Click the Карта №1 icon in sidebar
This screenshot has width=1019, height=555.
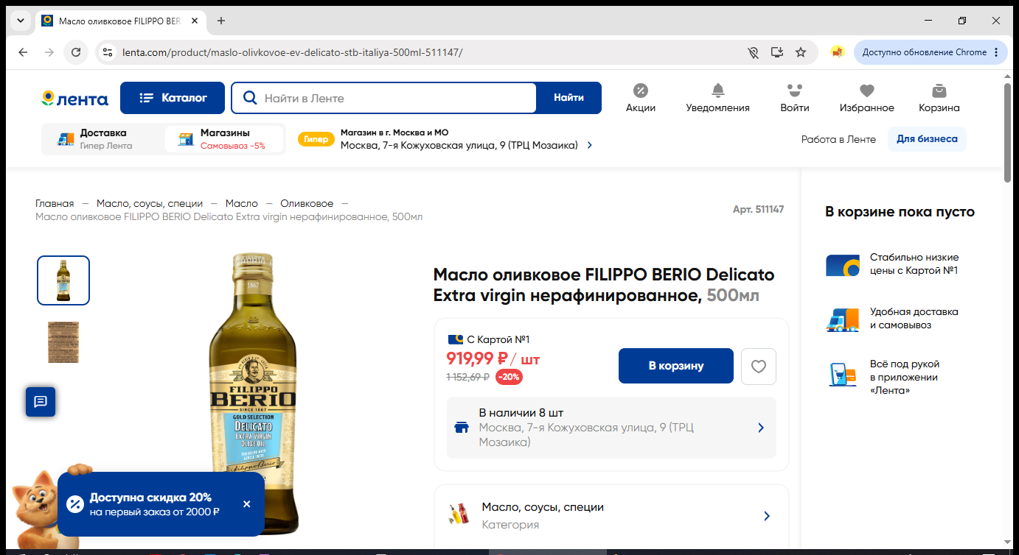click(842, 264)
